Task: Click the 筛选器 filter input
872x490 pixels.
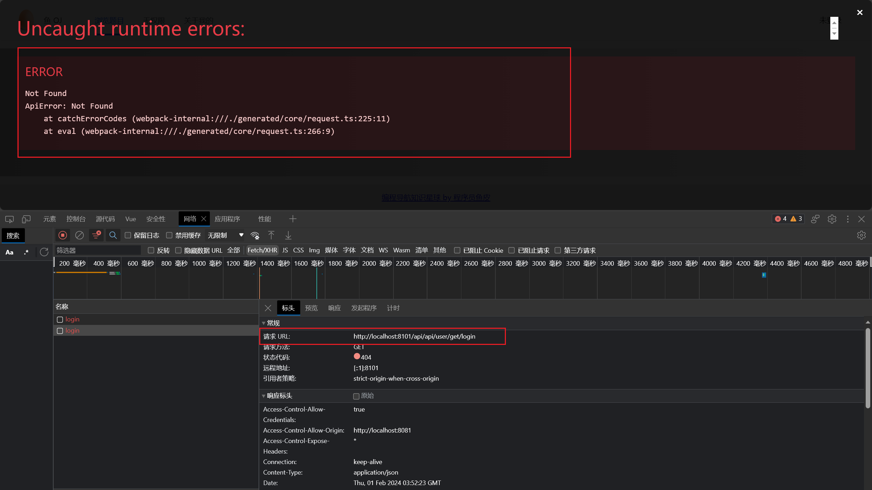Action: coord(98,250)
